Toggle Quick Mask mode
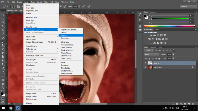This screenshot has width=198, height=111. click(3, 99)
